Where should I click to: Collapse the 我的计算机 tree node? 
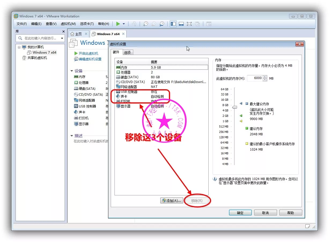(x=19, y=47)
